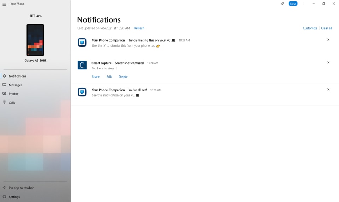This screenshot has height=202, width=339.
Task: Click the 'You're all set!' title
Action: pos(137,90)
